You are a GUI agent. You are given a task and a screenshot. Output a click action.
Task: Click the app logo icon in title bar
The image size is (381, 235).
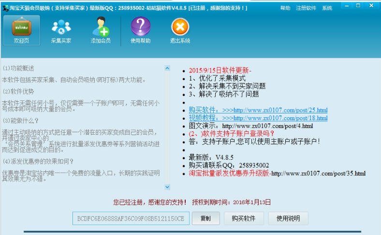5,8
